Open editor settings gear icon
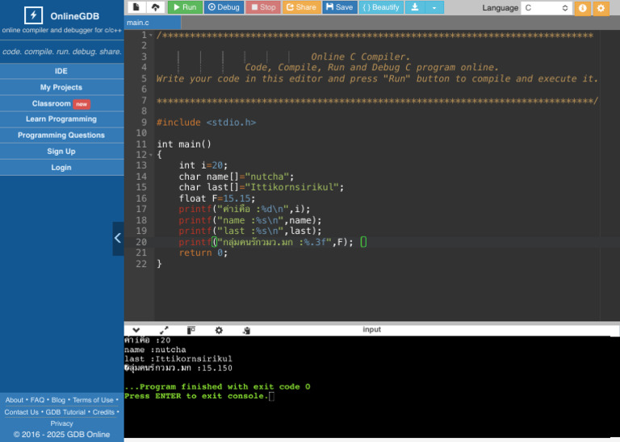620x442 pixels. pyautogui.click(x=601, y=8)
